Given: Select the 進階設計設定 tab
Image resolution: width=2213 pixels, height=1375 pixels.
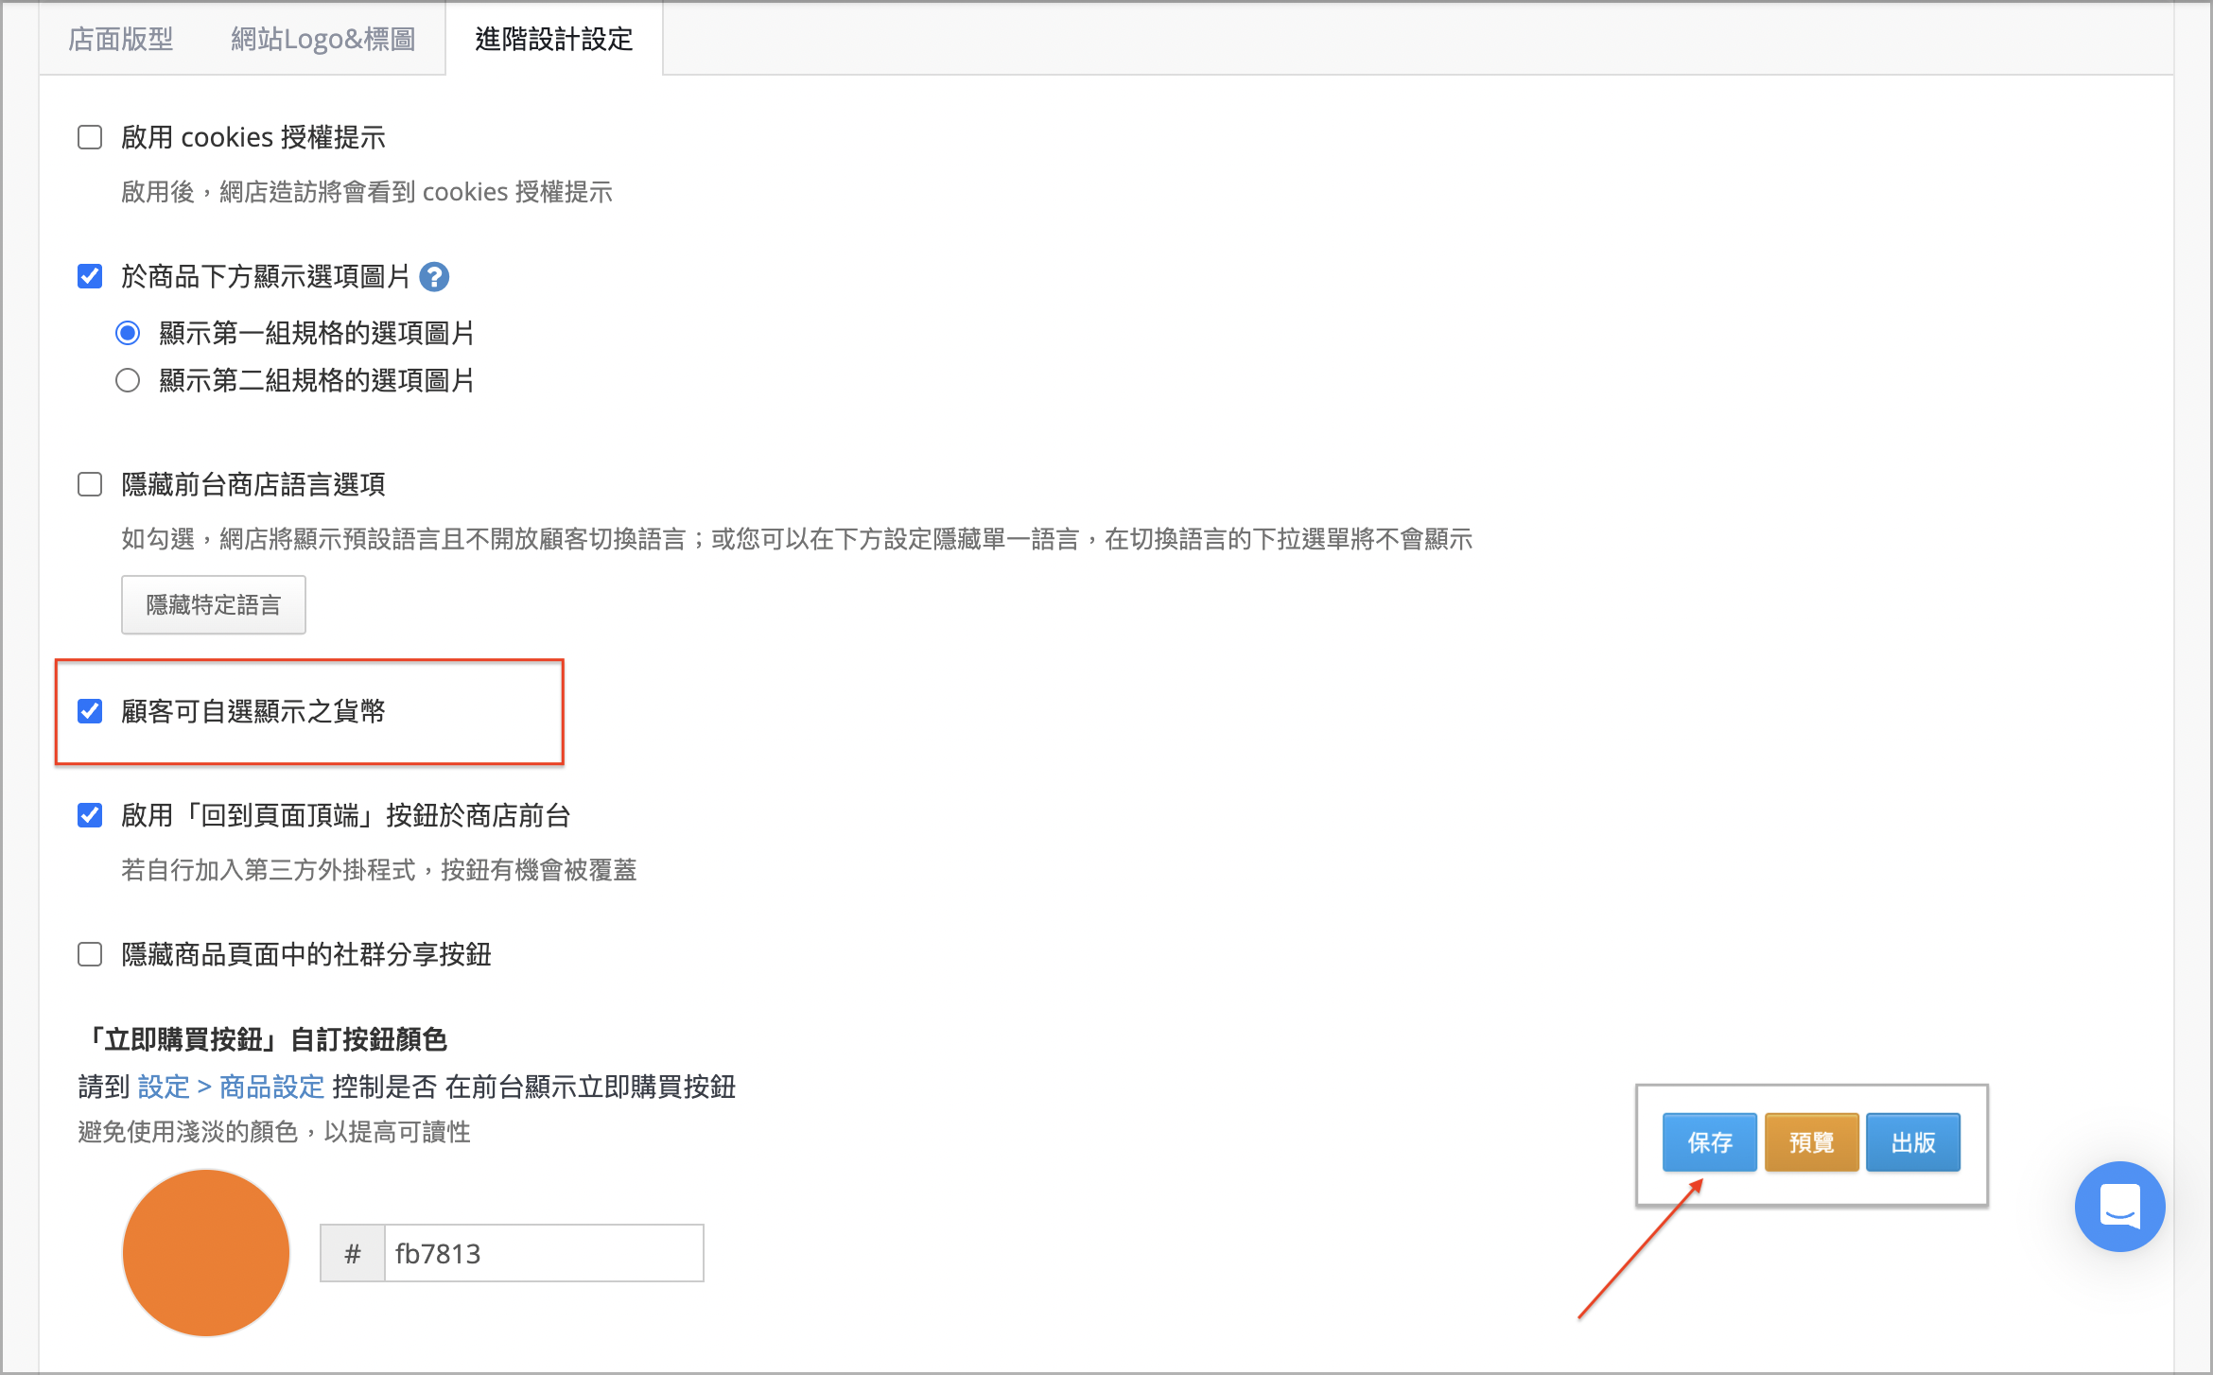Looking at the screenshot, I should tap(554, 39).
